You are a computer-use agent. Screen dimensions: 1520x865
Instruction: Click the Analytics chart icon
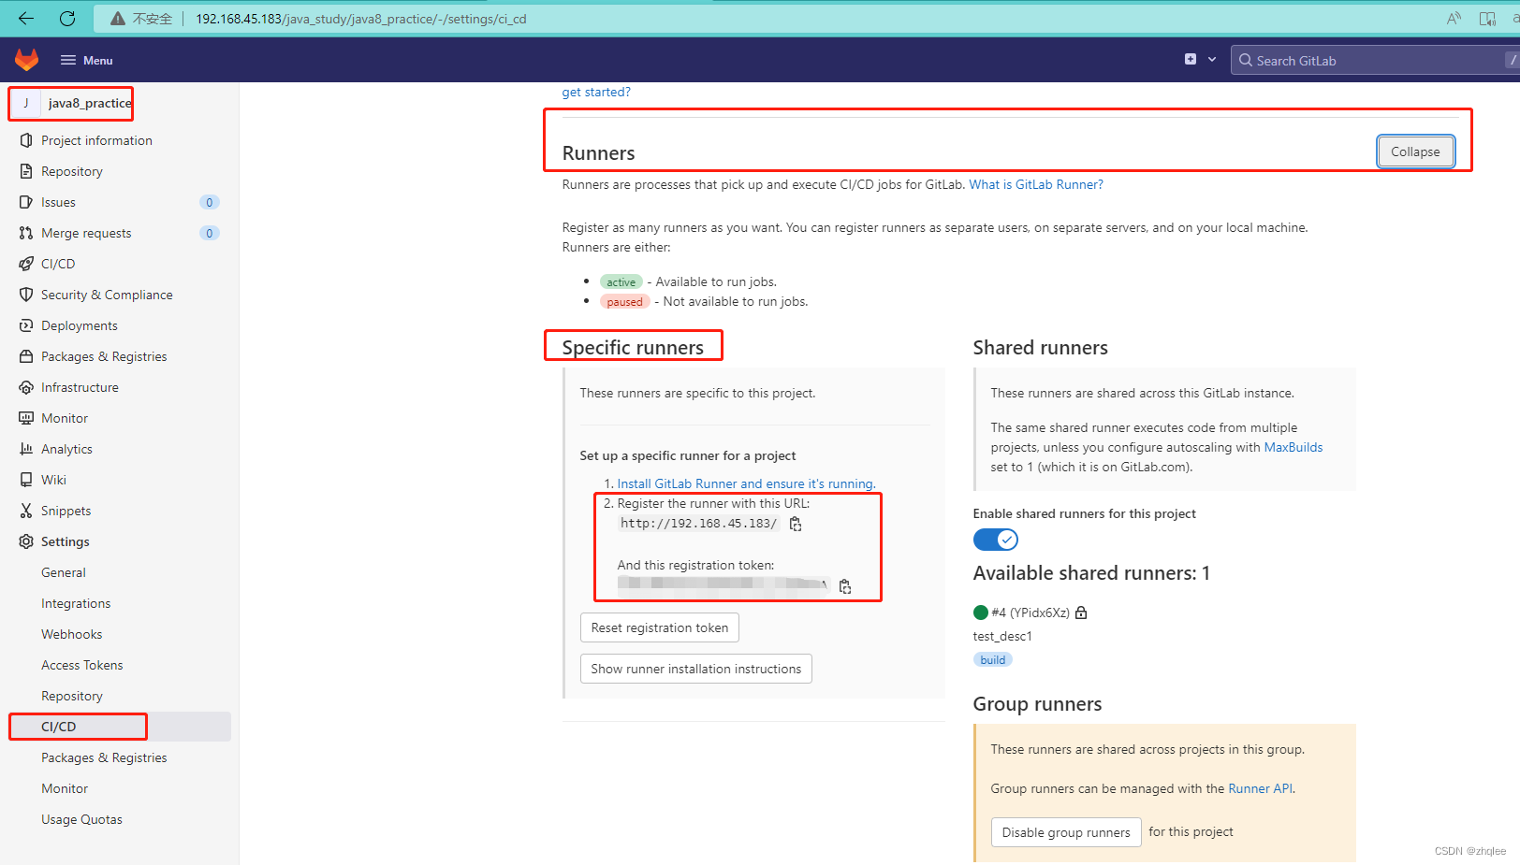pyautogui.click(x=26, y=449)
